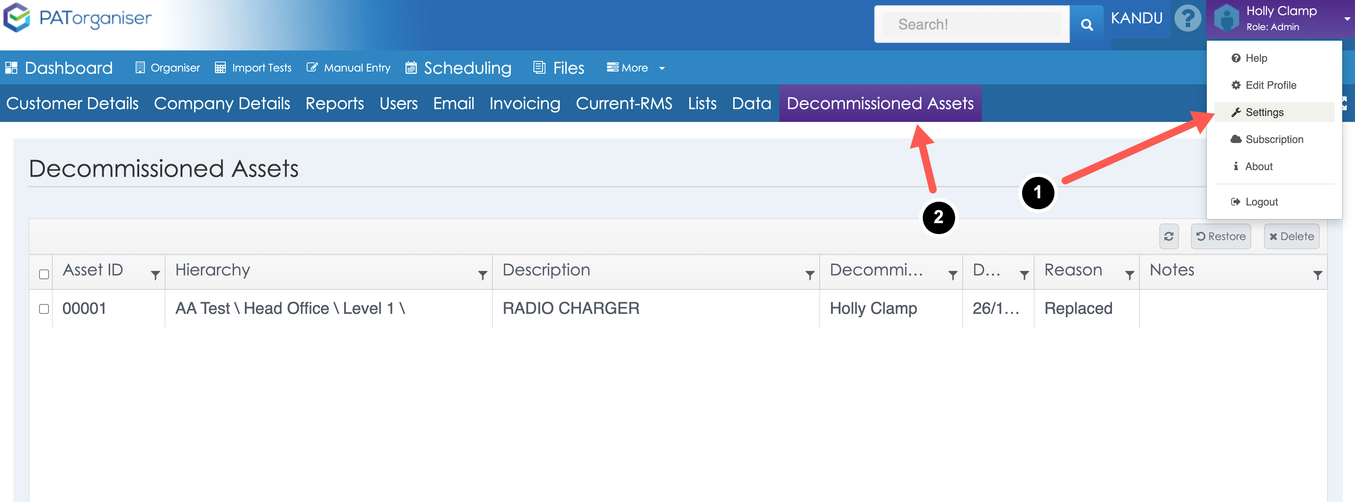Image resolution: width=1355 pixels, height=502 pixels.
Task: Click the Asset ID column filter icon
Action: (x=155, y=275)
